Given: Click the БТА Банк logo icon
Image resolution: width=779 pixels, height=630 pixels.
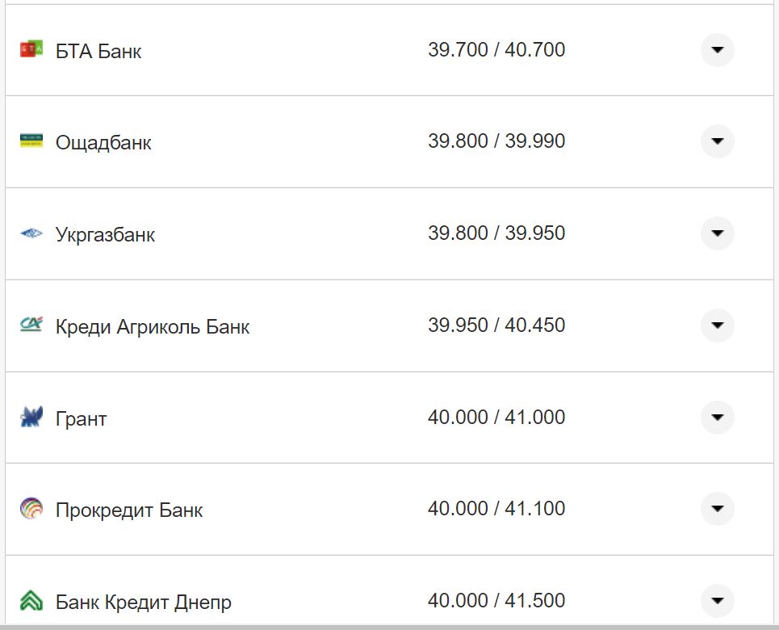Looking at the screenshot, I should 31,49.
